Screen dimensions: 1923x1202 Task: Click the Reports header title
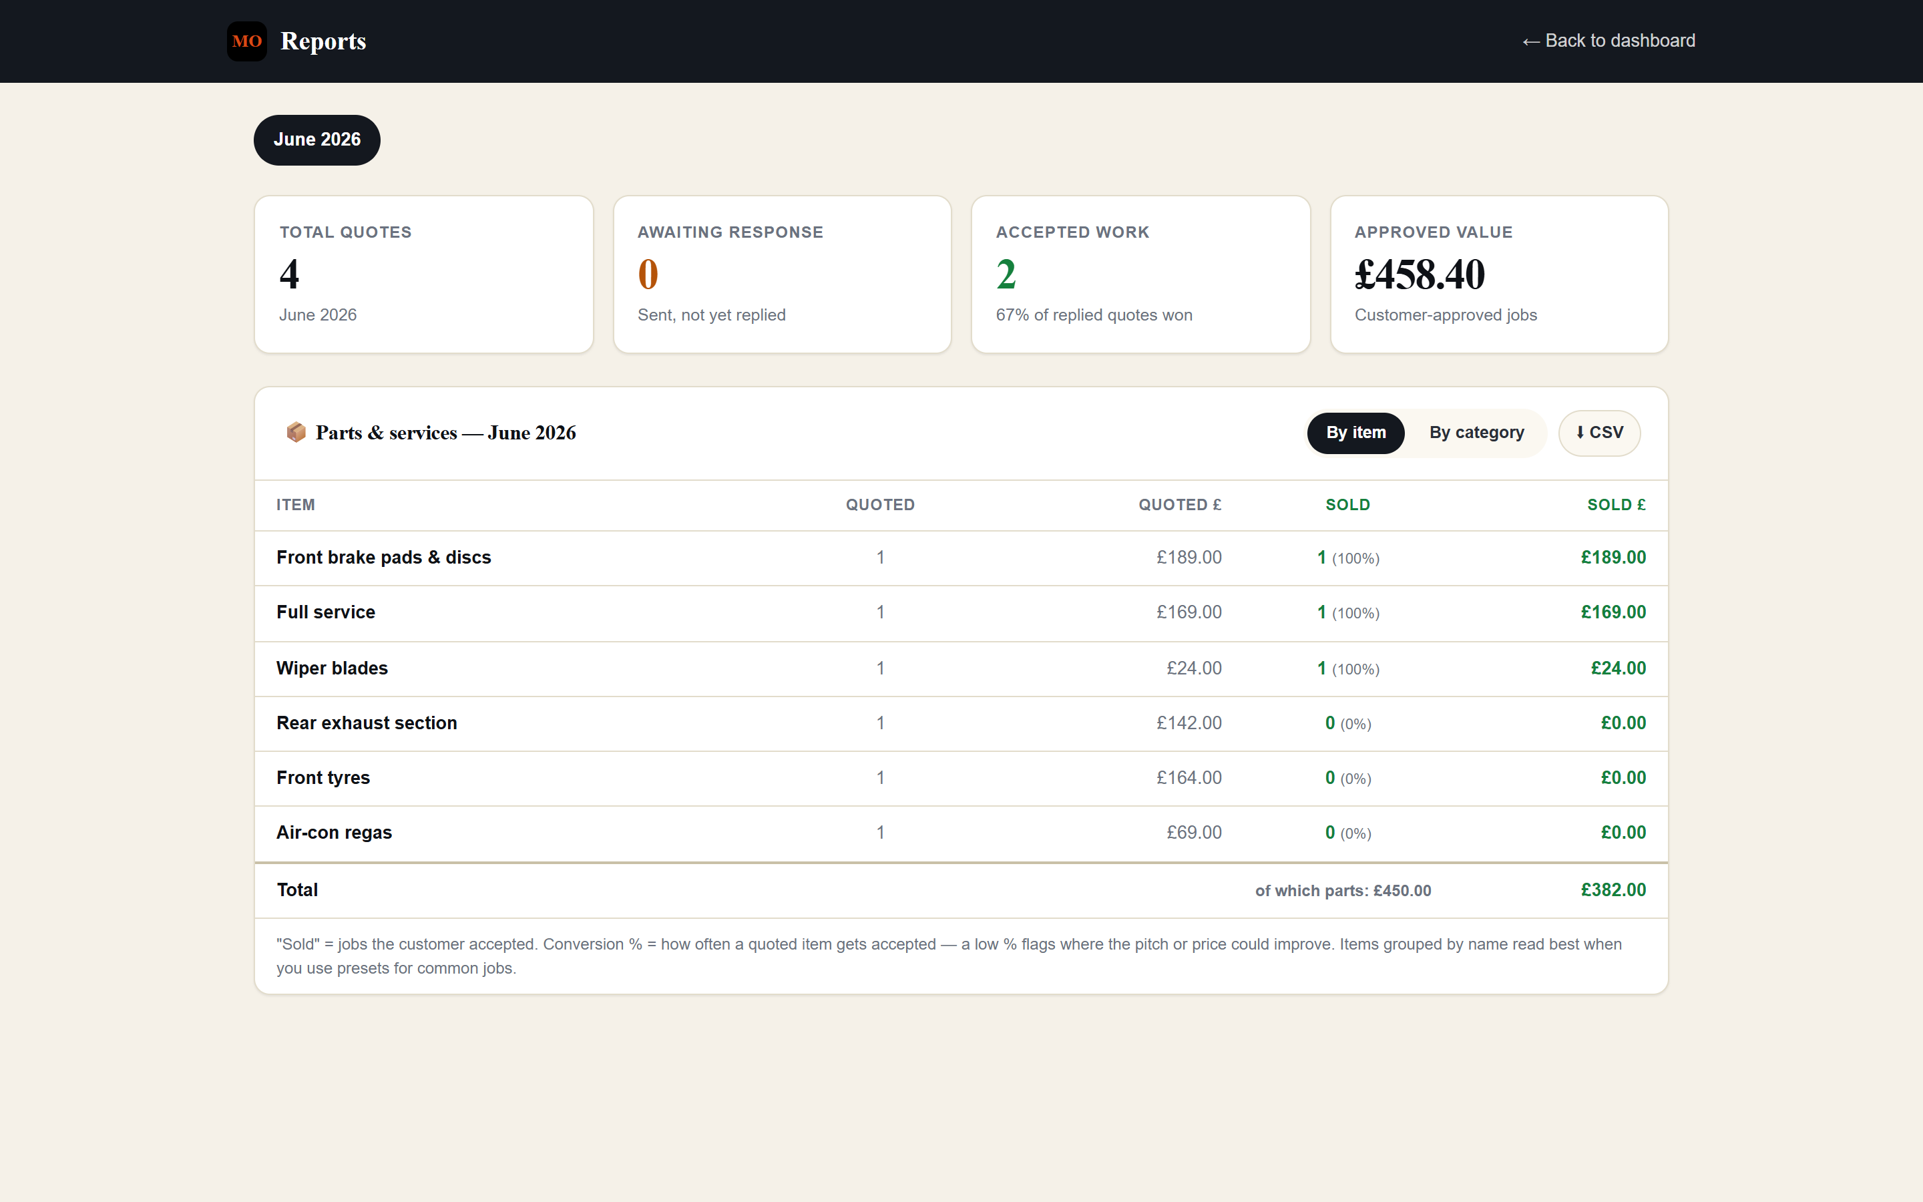pyautogui.click(x=323, y=41)
